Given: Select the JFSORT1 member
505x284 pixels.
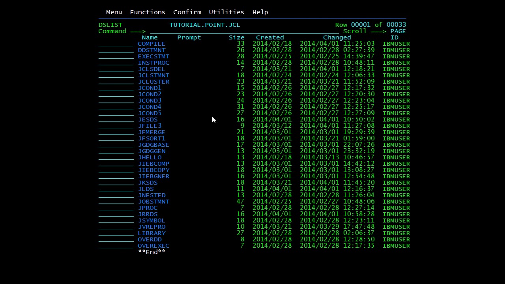Looking at the screenshot, I should pos(151,138).
